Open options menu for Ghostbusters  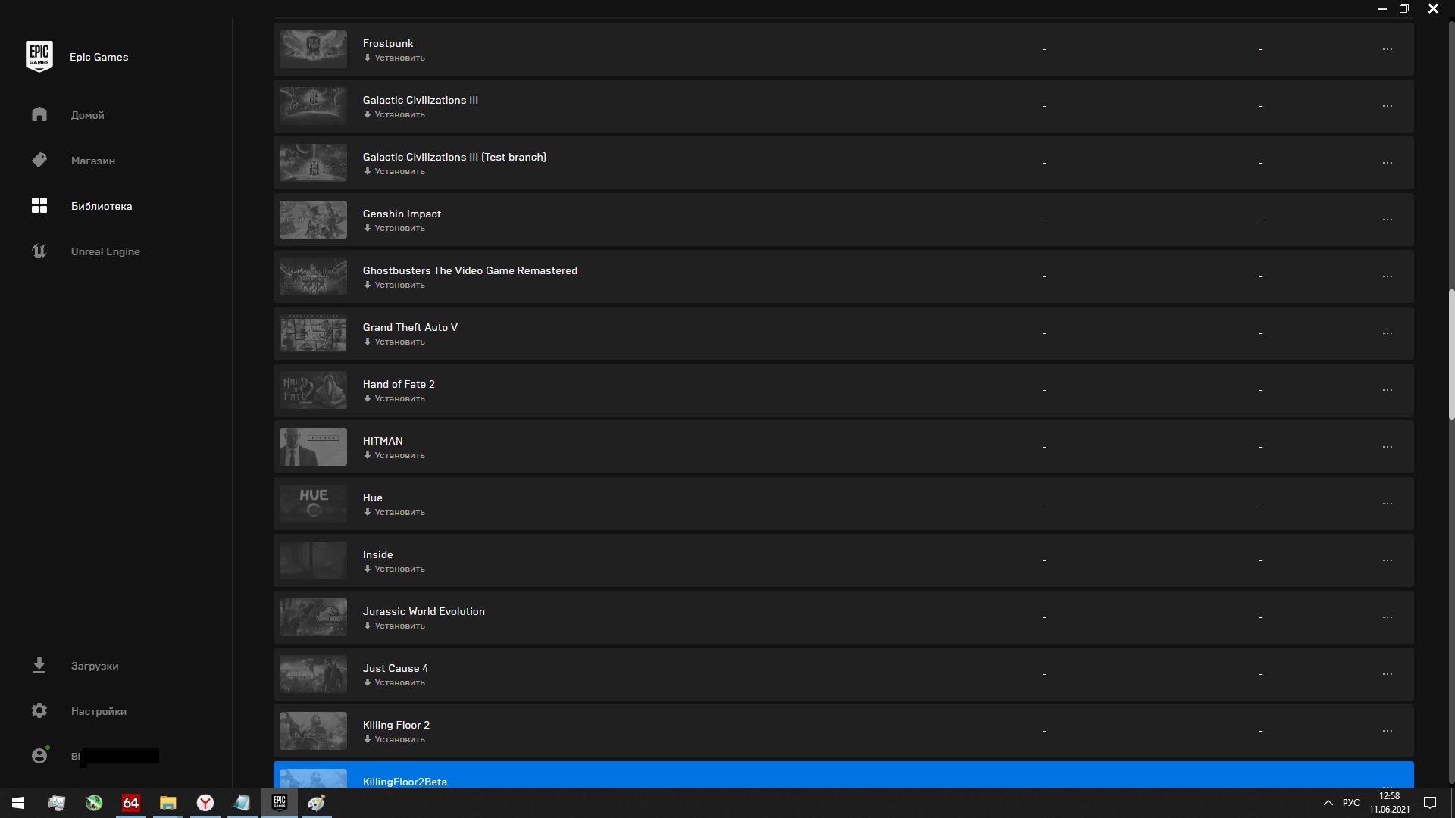click(1387, 276)
